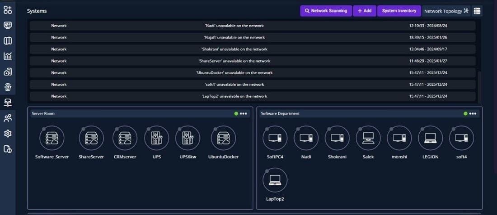Click the Server Room panel title

(43, 113)
